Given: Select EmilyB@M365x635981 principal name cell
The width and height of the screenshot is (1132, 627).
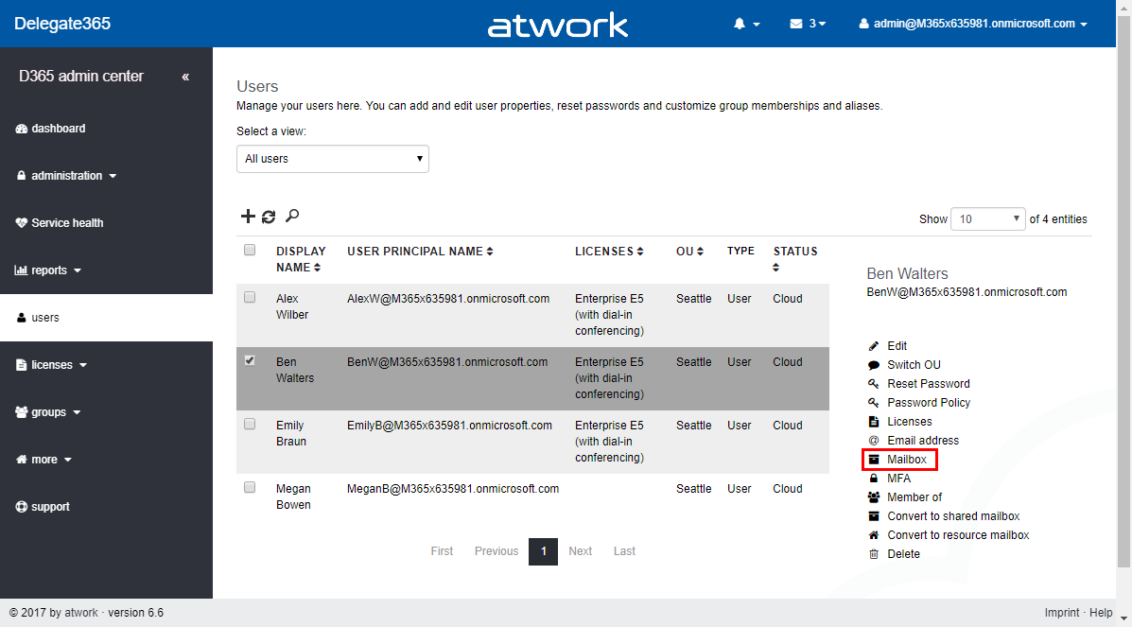Looking at the screenshot, I should (x=450, y=426).
